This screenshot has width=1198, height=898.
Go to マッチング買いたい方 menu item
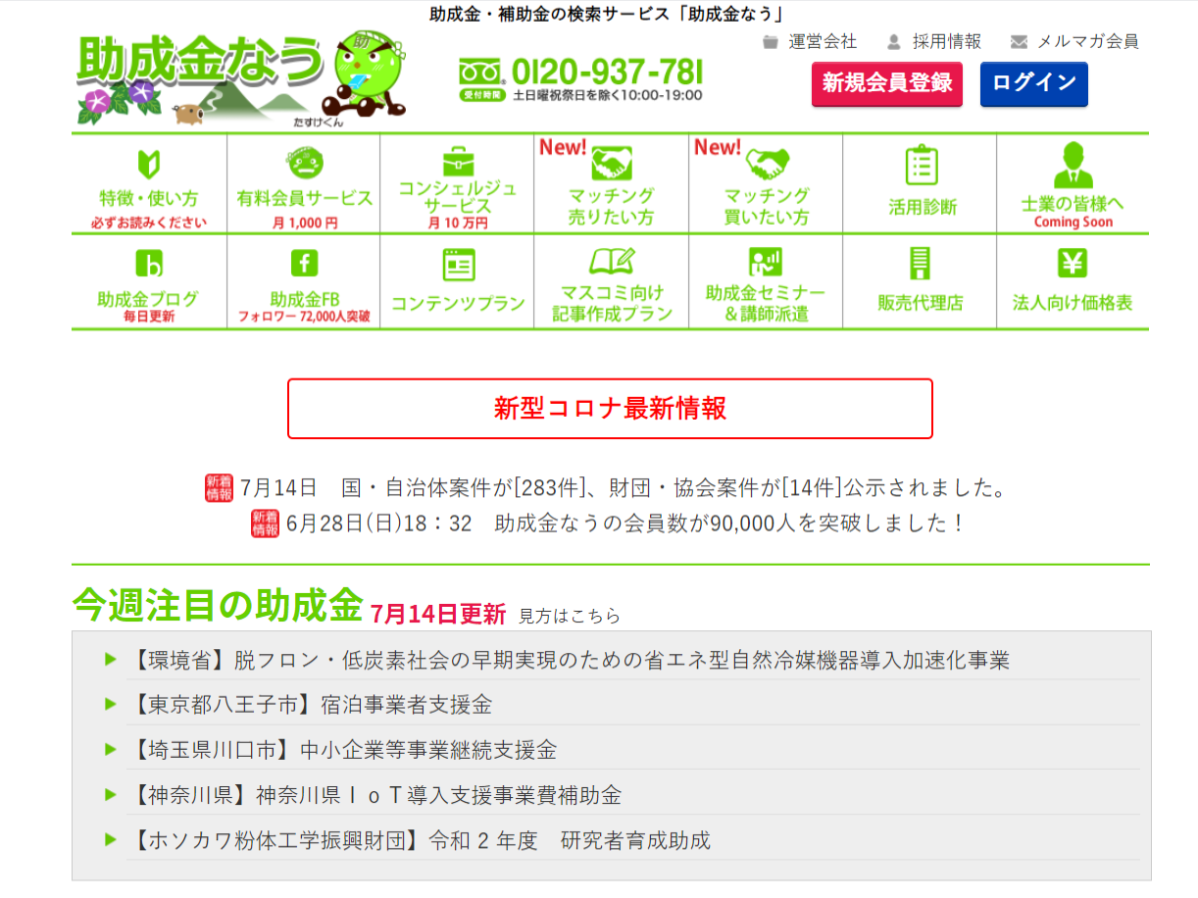766,183
